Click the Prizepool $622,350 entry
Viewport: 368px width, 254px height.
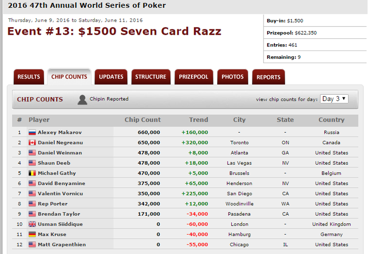point(291,33)
